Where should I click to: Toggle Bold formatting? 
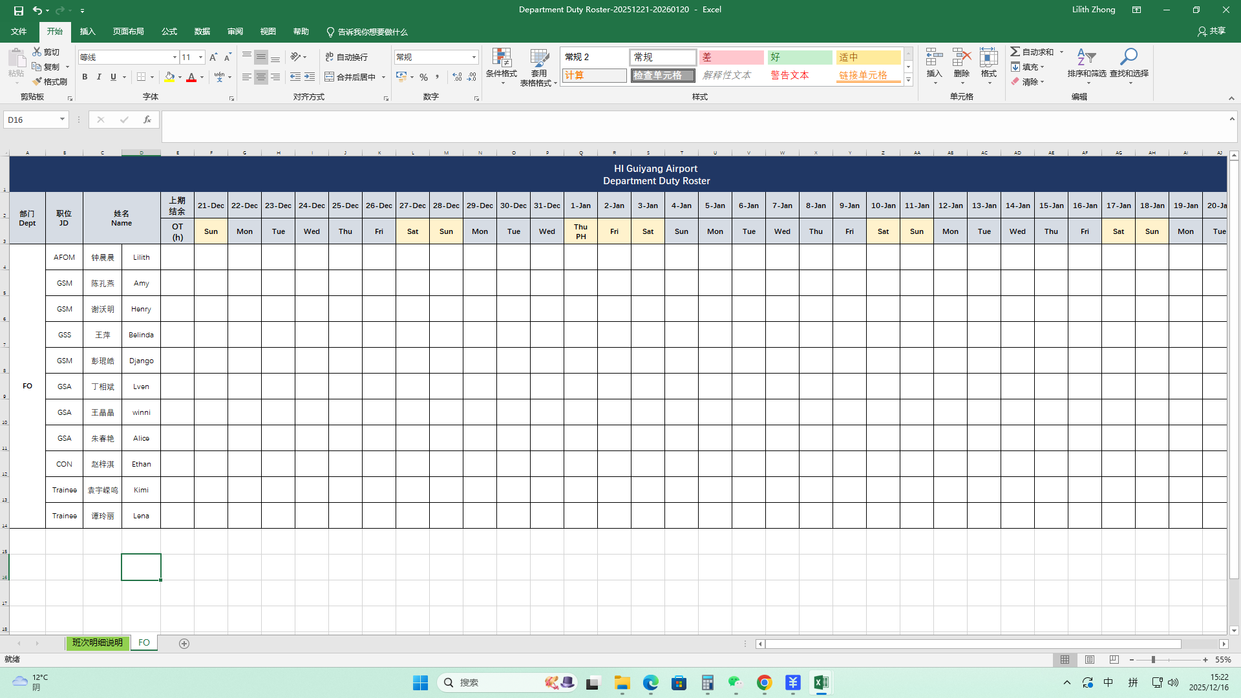coord(85,77)
